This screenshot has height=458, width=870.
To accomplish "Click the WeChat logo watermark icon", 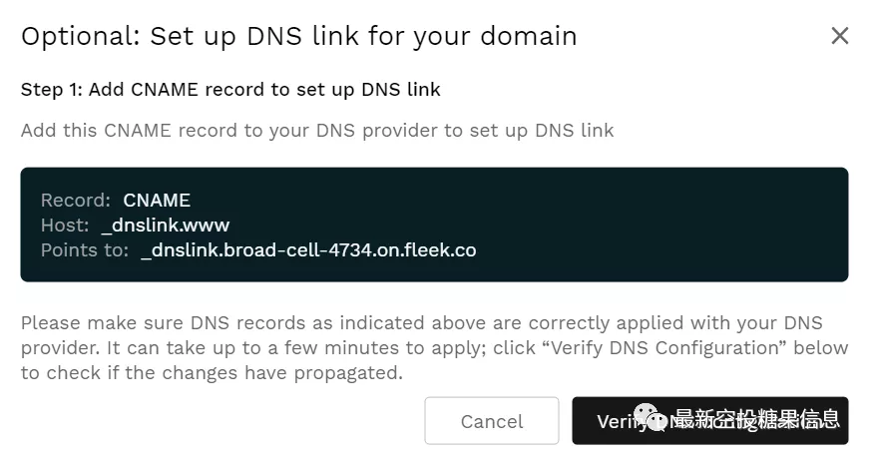I will [x=650, y=418].
